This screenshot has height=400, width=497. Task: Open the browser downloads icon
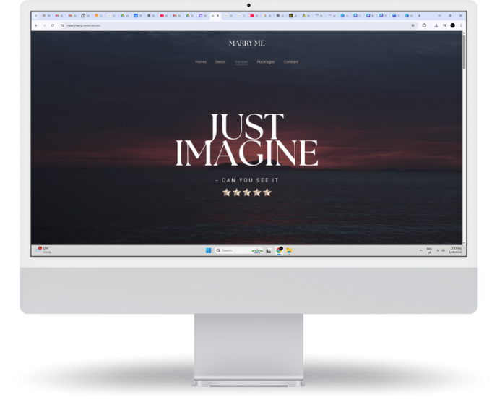click(x=436, y=25)
